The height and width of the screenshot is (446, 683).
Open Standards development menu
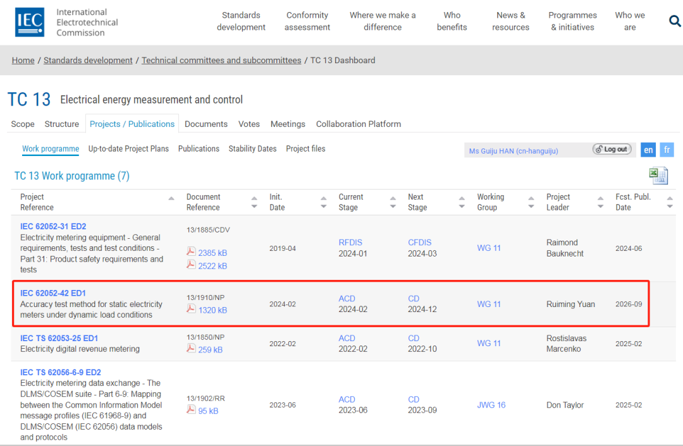click(x=241, y=21)
